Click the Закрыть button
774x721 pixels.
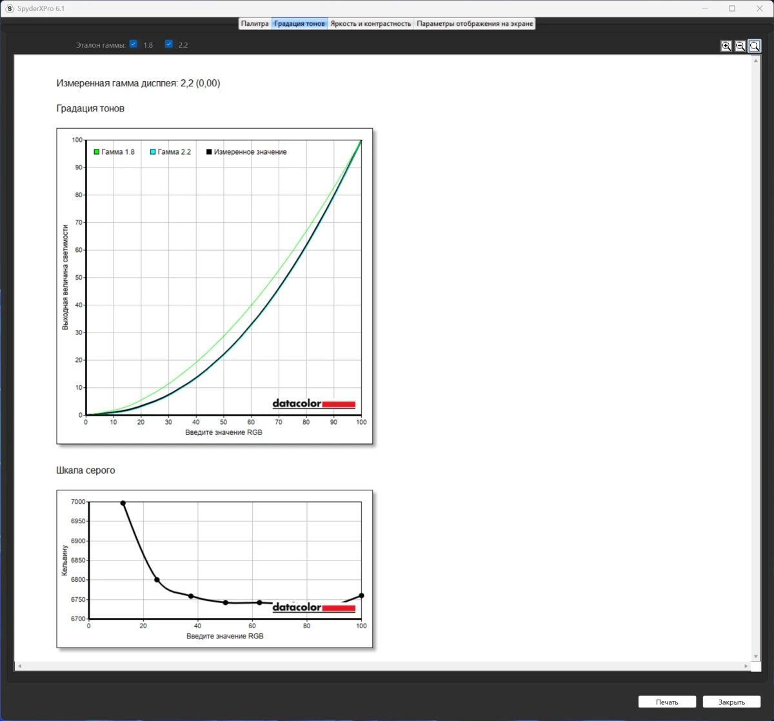click(x=731, y=702)
